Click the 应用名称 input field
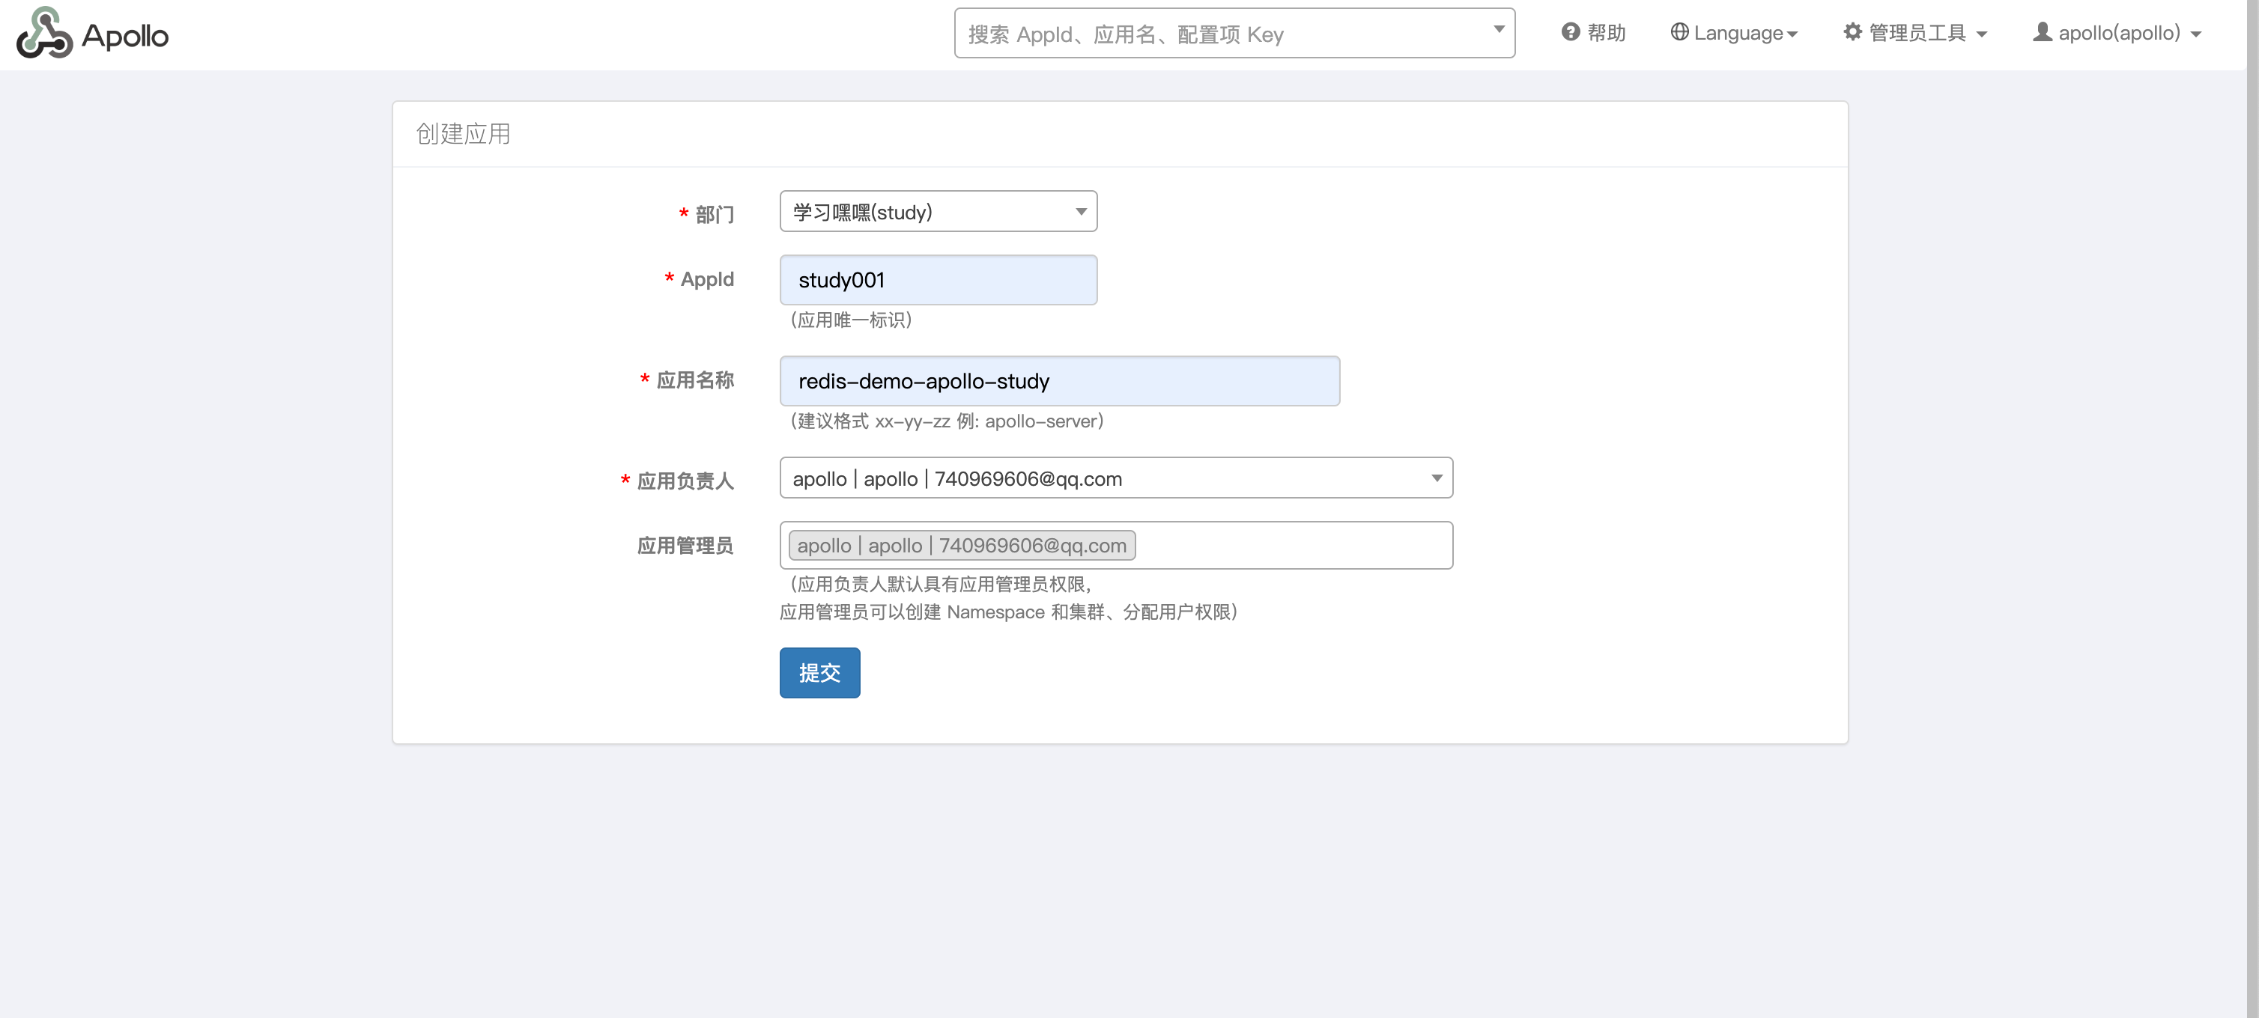This screenshot has height=1018, width=2259. coord(1058,381)
